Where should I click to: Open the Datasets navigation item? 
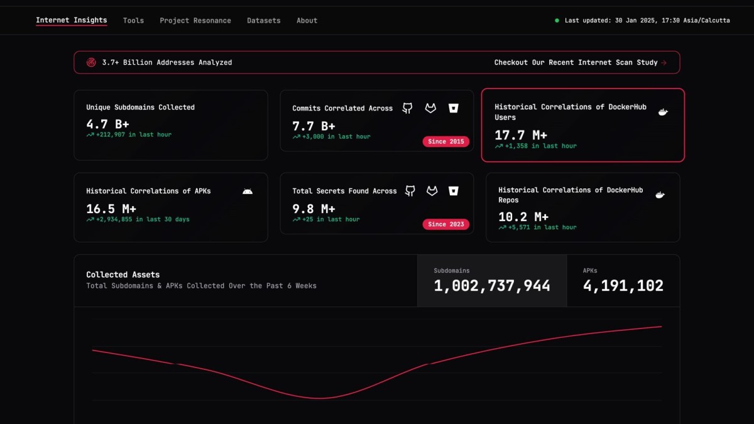click(264, 21)
